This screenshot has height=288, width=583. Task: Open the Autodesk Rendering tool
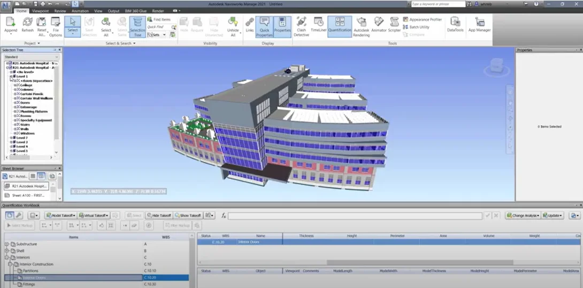[x=362, y=27]
